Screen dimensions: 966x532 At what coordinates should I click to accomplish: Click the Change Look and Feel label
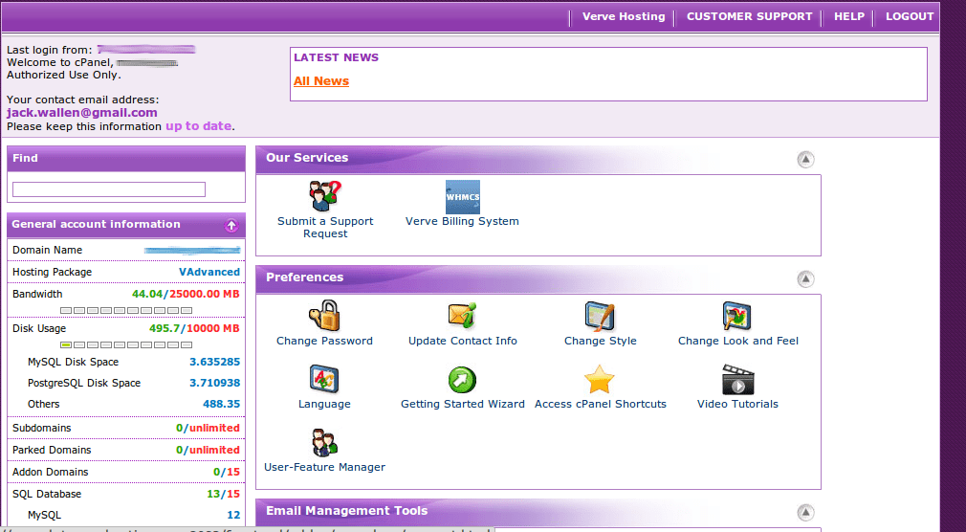click(x=737, y=341)
